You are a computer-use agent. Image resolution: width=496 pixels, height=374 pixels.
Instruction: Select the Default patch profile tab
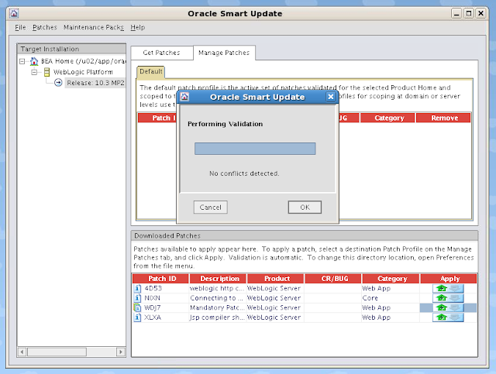tap(151, 72)
